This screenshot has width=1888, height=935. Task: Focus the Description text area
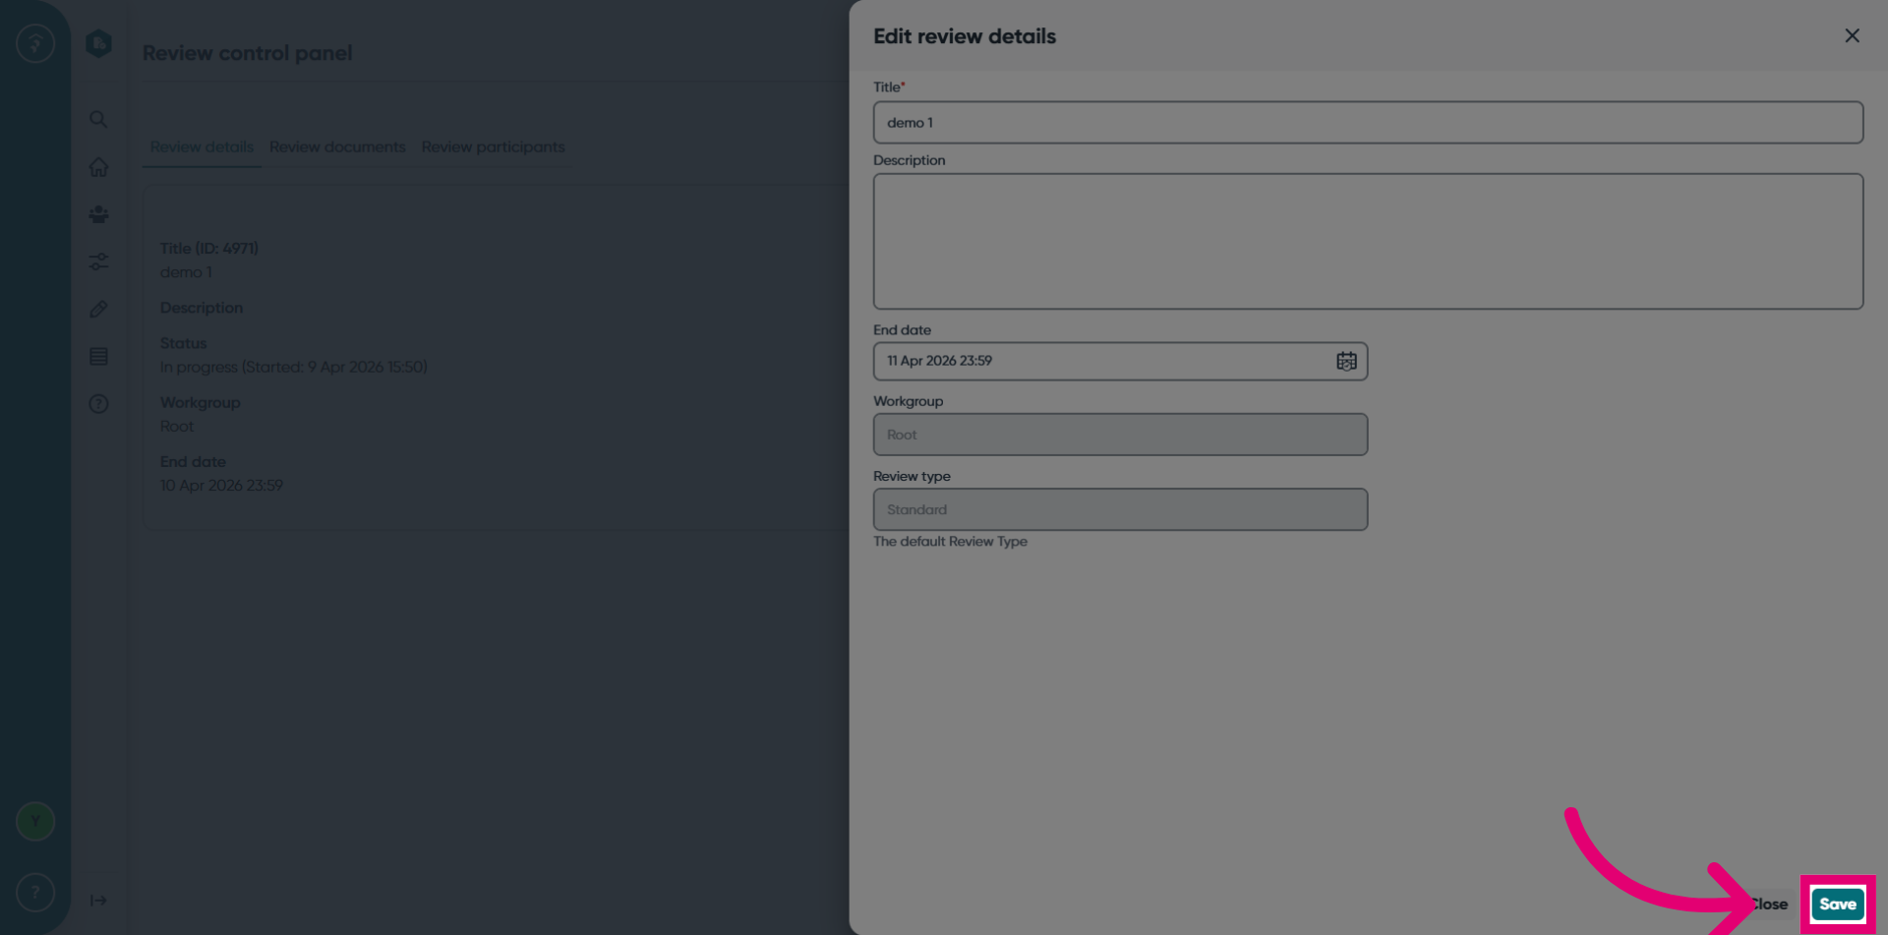point(1368,242)
